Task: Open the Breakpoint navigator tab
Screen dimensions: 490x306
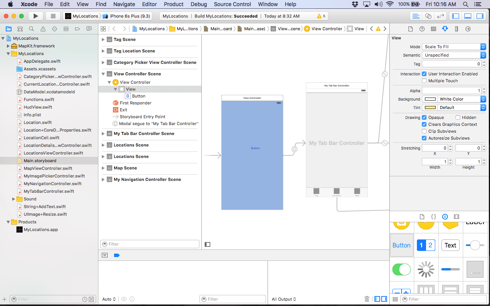Action: pos(77,29)
